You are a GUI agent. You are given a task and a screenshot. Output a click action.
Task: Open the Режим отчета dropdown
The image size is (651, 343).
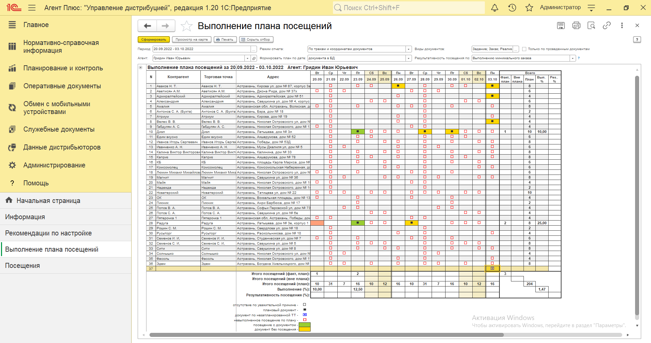[x=409, y=49]
